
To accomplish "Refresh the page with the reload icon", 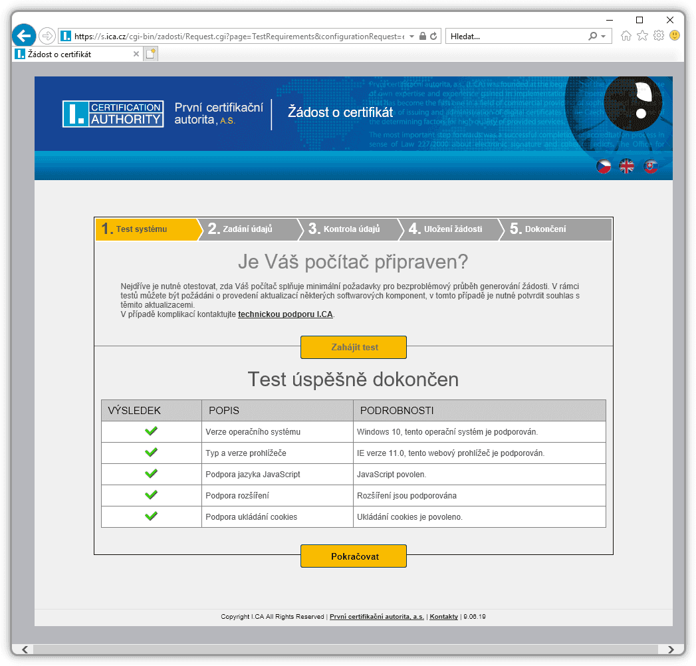I will point(433,36).
